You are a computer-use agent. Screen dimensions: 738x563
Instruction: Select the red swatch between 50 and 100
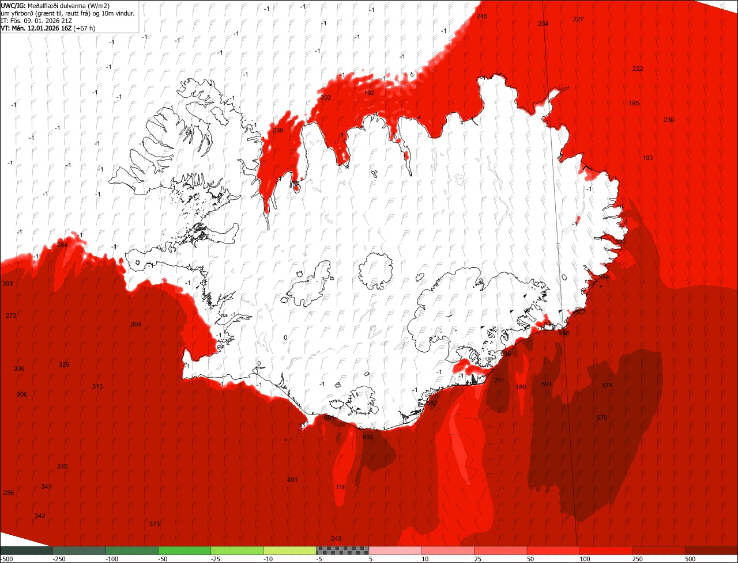(x=553, y=550)
